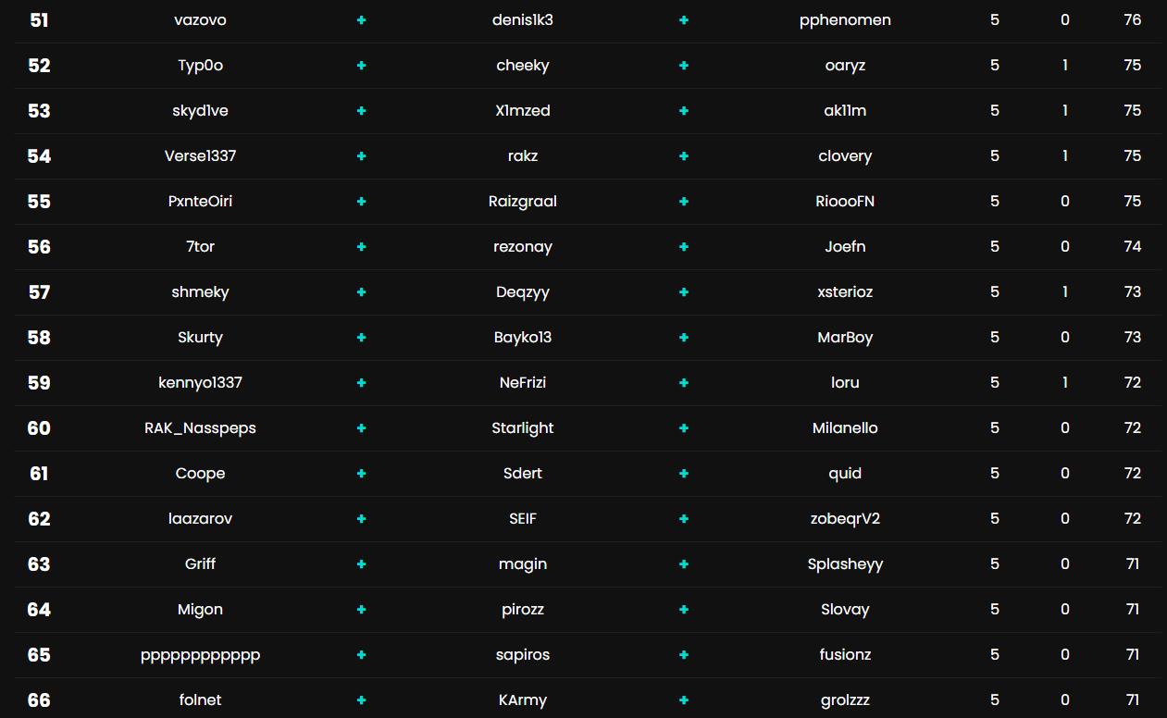
Task: Click plus icon between Verse1337 and rakz
Action: pyautogui.click(x=362, y=156)
